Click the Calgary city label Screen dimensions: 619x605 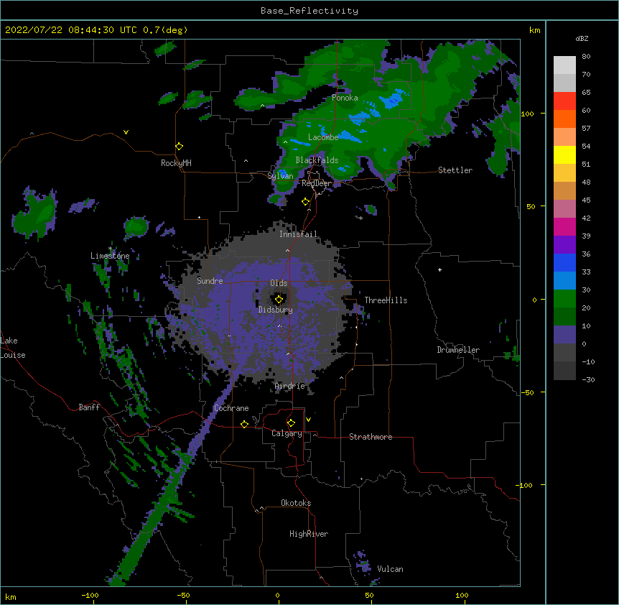tap(287, 433)
